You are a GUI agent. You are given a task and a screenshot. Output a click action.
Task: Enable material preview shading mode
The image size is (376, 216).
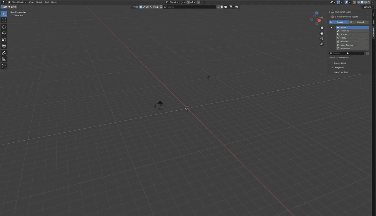(365, 2)
